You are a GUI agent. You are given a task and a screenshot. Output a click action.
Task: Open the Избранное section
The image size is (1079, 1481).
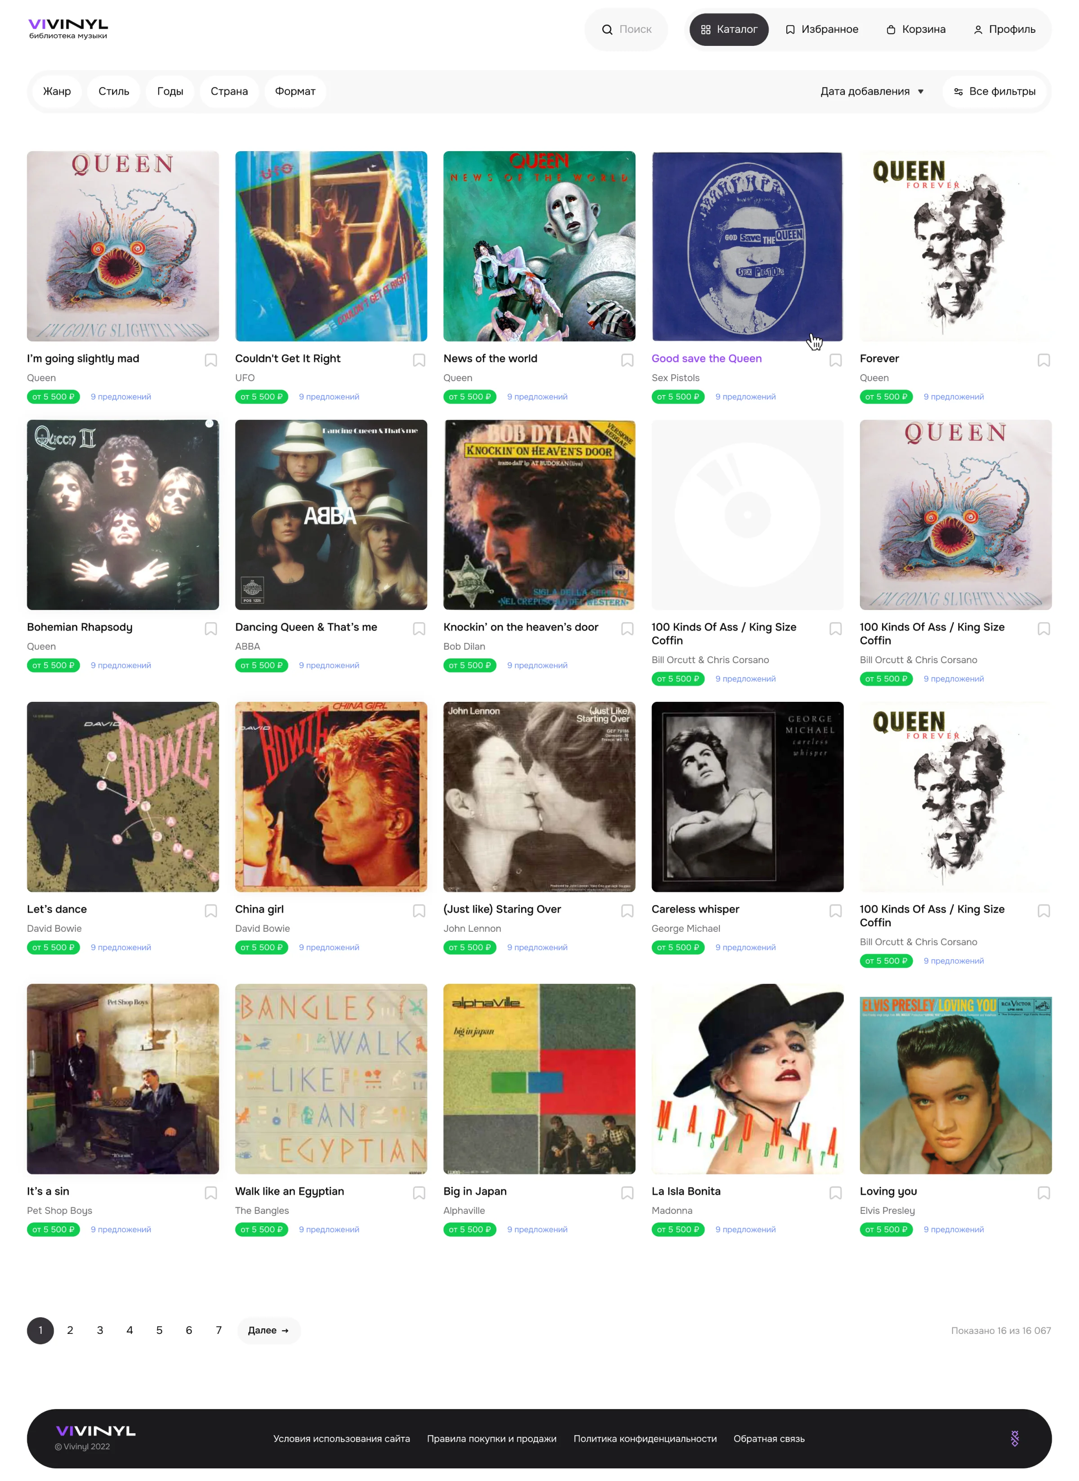tap(822, 29)
